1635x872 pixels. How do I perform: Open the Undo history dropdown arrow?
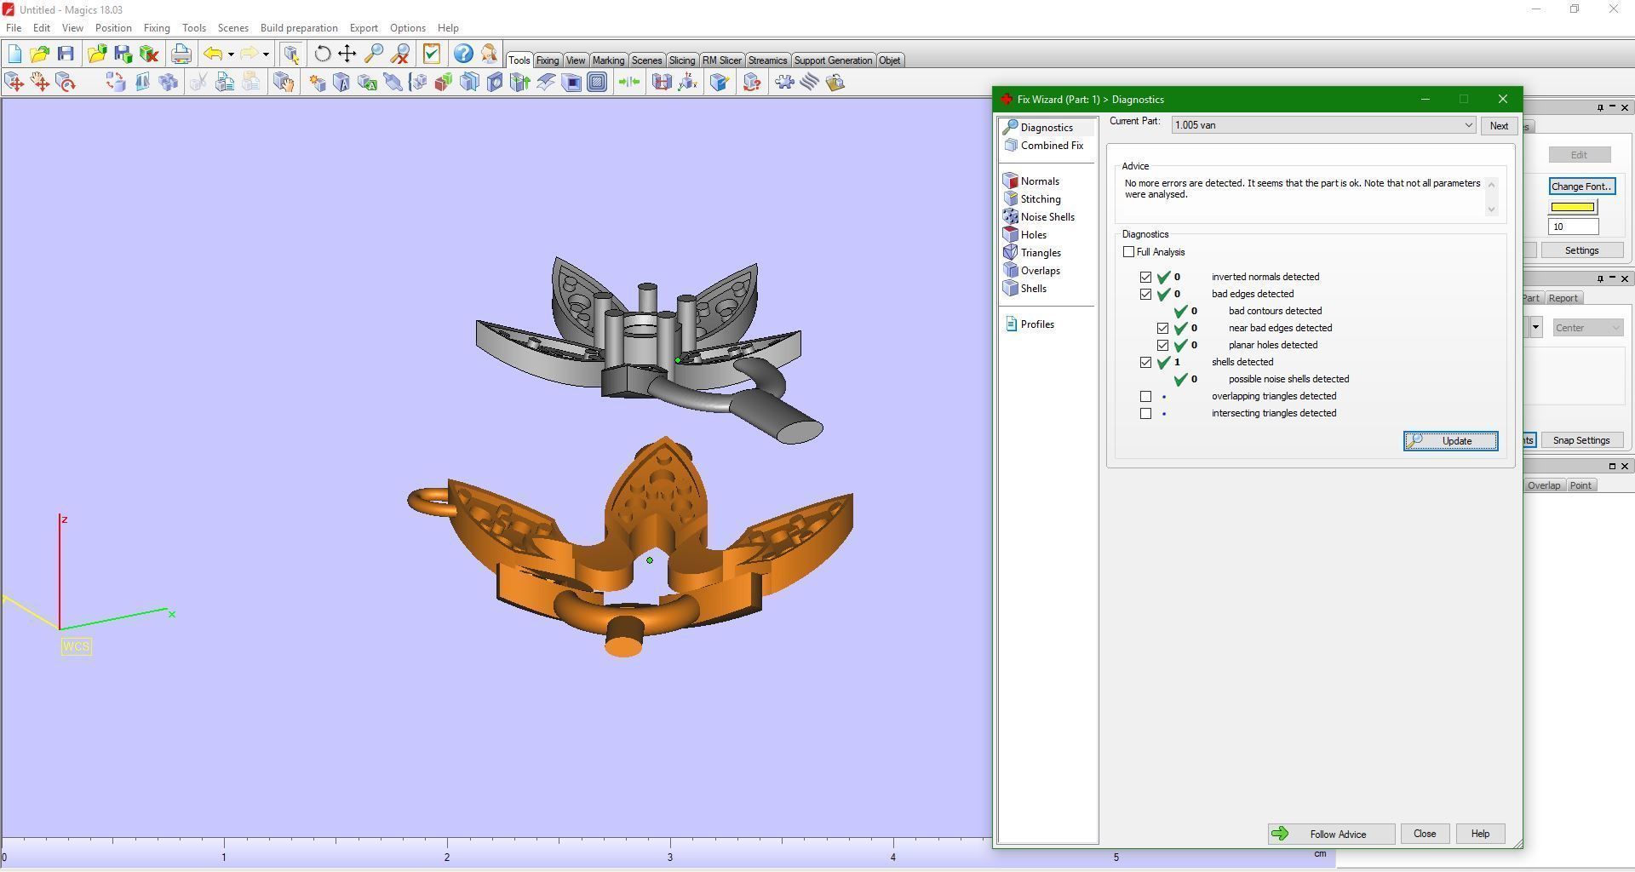231,54
